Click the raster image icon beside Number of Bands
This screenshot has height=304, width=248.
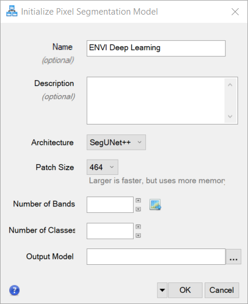[155, 205]
